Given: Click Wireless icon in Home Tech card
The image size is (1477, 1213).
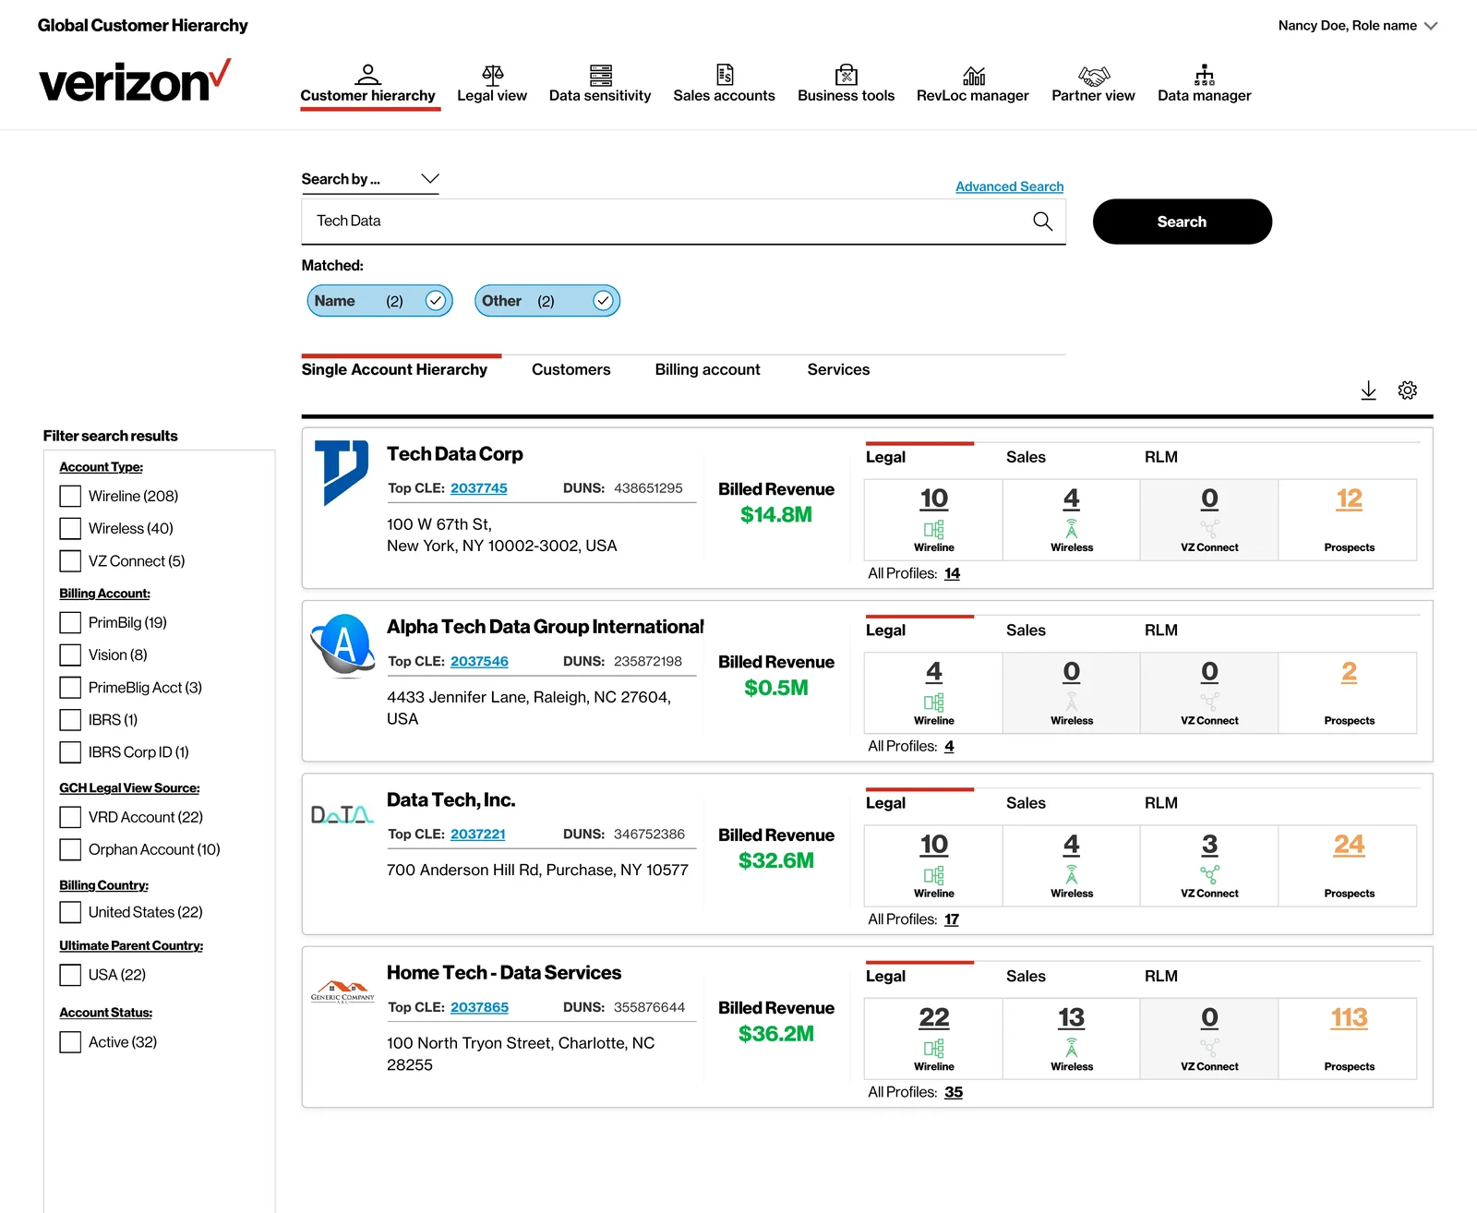Looking at the screenshot, I should [1072, 1049].
